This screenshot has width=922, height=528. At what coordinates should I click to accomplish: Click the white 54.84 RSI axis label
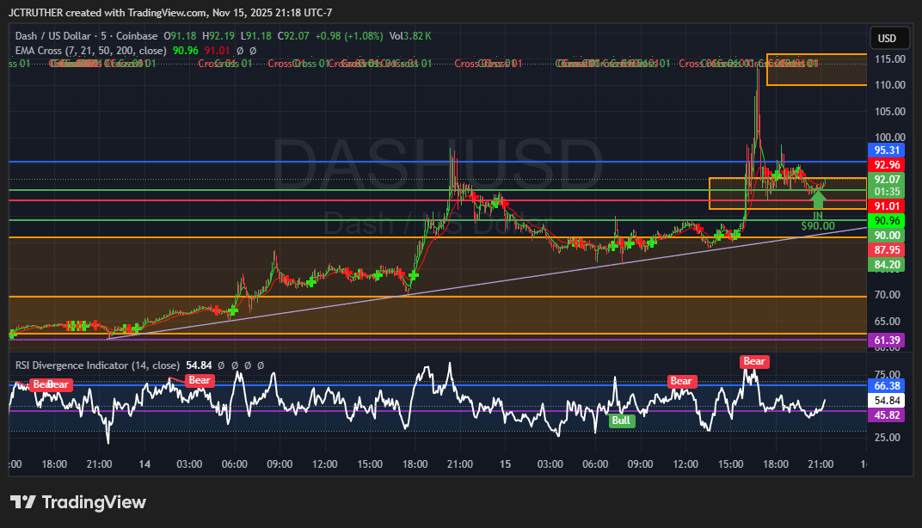pos(887,401)
